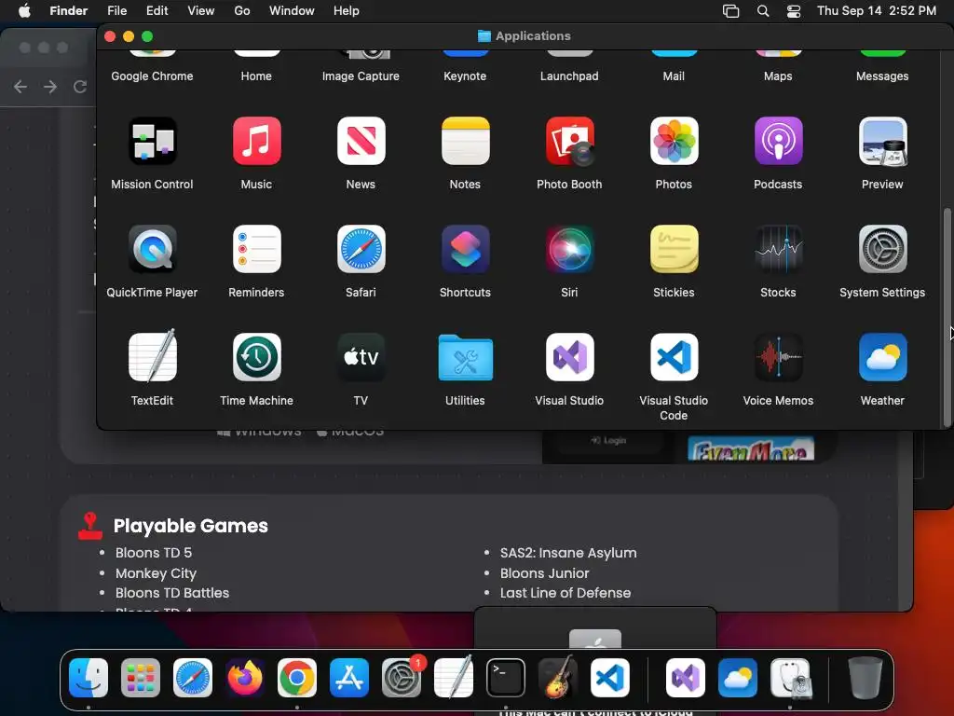Open the Window menu
The width and height of the screenshot is (954, 716).
(x=292, y=10)
